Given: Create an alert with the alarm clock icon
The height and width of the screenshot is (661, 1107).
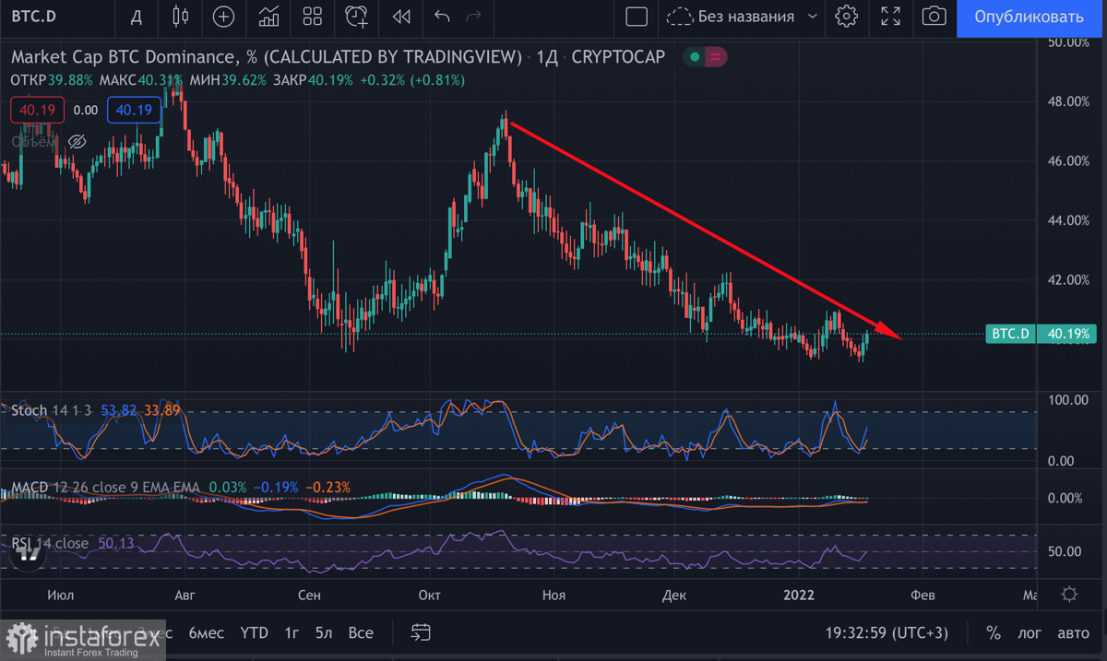Looking at the screenshot, I should pyautogui.click(x=356, y=17).
